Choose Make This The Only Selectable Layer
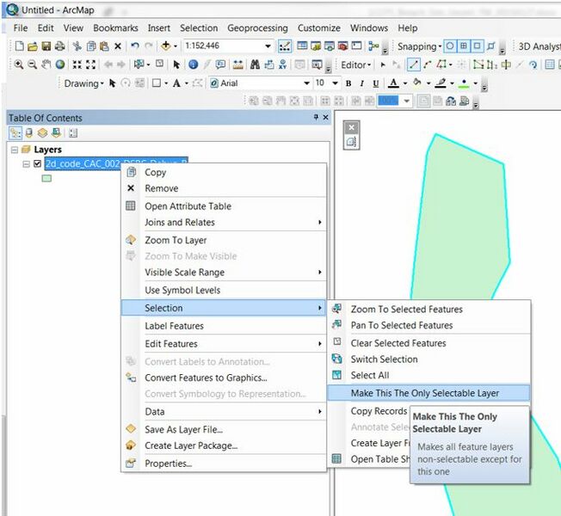This screenshot has height=516, width=561. [x=428, y=393]
